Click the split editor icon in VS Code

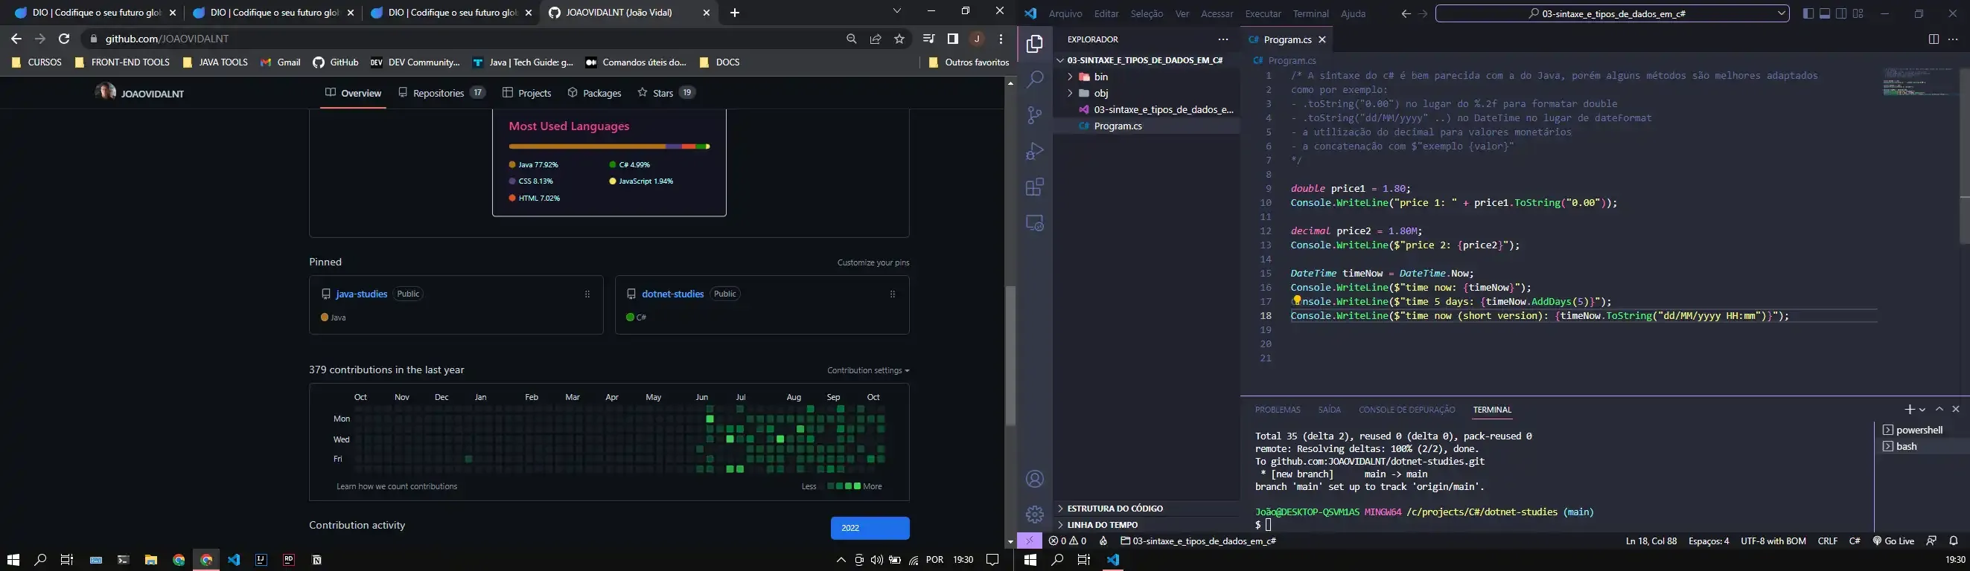point(1934,39)
